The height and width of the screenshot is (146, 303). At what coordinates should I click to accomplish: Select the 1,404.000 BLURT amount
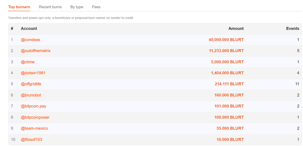[x=227, y=73]
